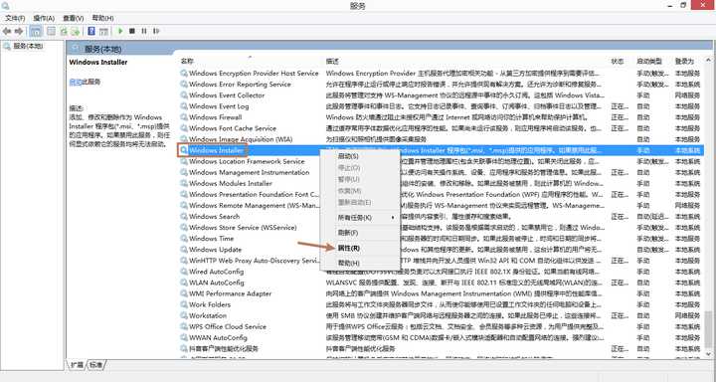This screenshot has width=716, height=382.
Task: Click the Pause Service toolbar icon
Action: (144, 31)
